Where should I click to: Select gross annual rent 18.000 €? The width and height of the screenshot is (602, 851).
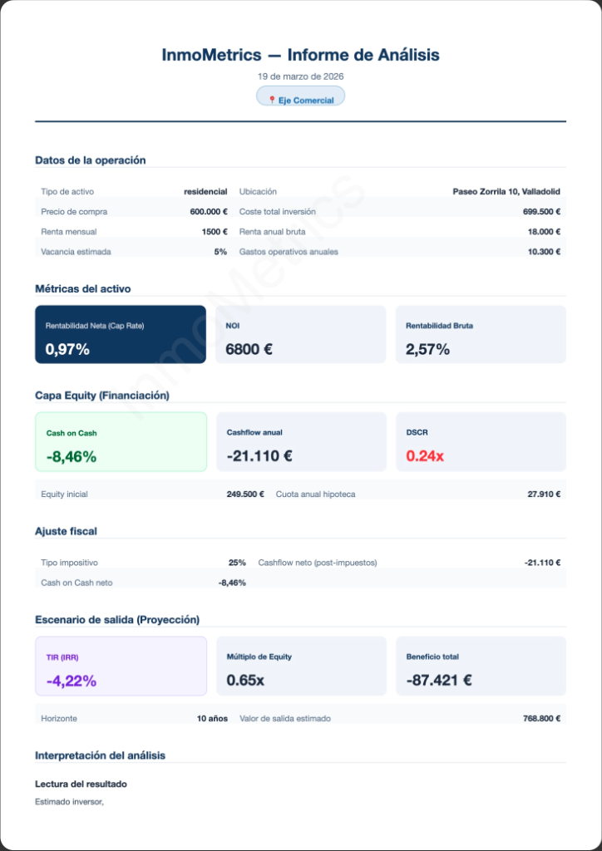[x=544, y=232]
